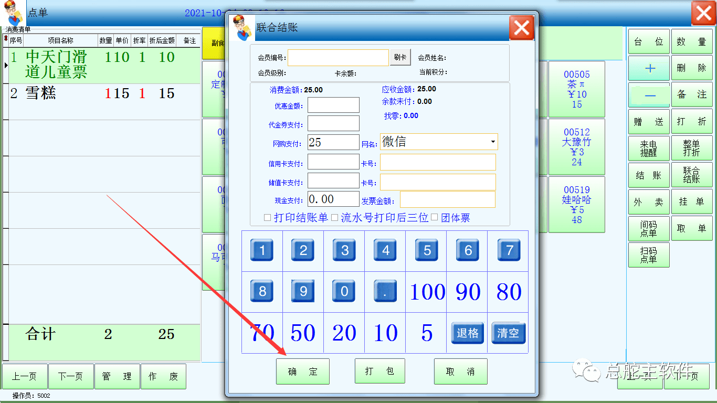The width and height of the screenshot is (717, 403).
Task: Click the 结账 button
Action: pyautogui.click(x=649, y=175)
